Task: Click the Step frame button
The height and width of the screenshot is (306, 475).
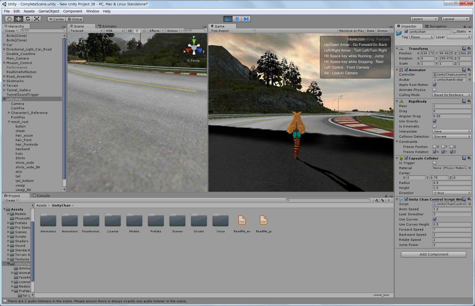Action: 246,19
